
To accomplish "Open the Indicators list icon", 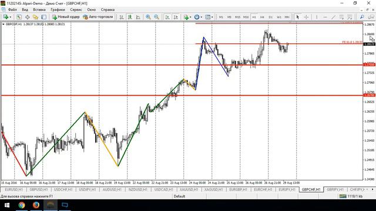I will click(x=186, y=17).
